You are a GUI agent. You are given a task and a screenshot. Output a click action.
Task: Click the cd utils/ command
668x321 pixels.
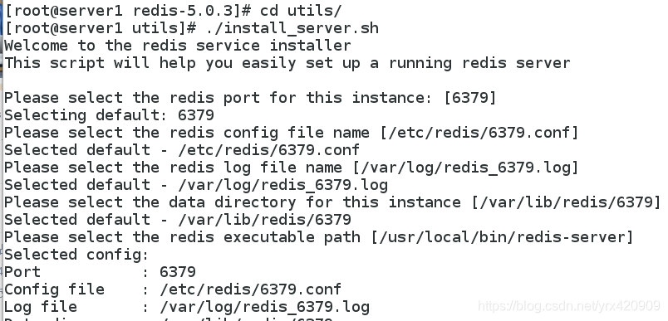coord(301,11)
